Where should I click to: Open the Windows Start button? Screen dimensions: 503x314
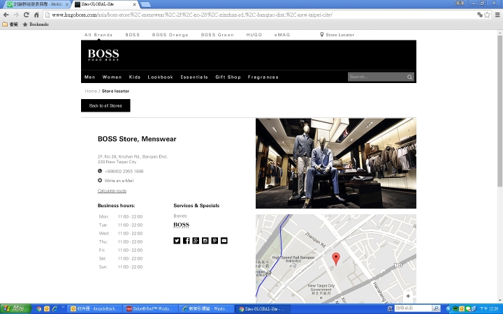click(15, 309)
